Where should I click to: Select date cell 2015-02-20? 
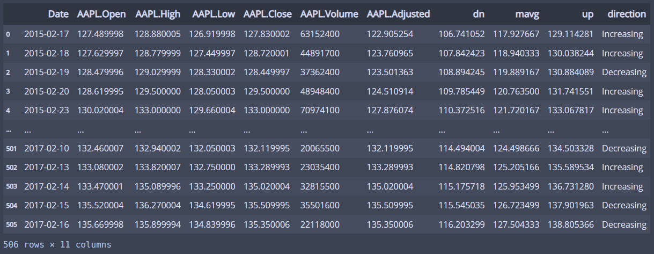[47, 91]
